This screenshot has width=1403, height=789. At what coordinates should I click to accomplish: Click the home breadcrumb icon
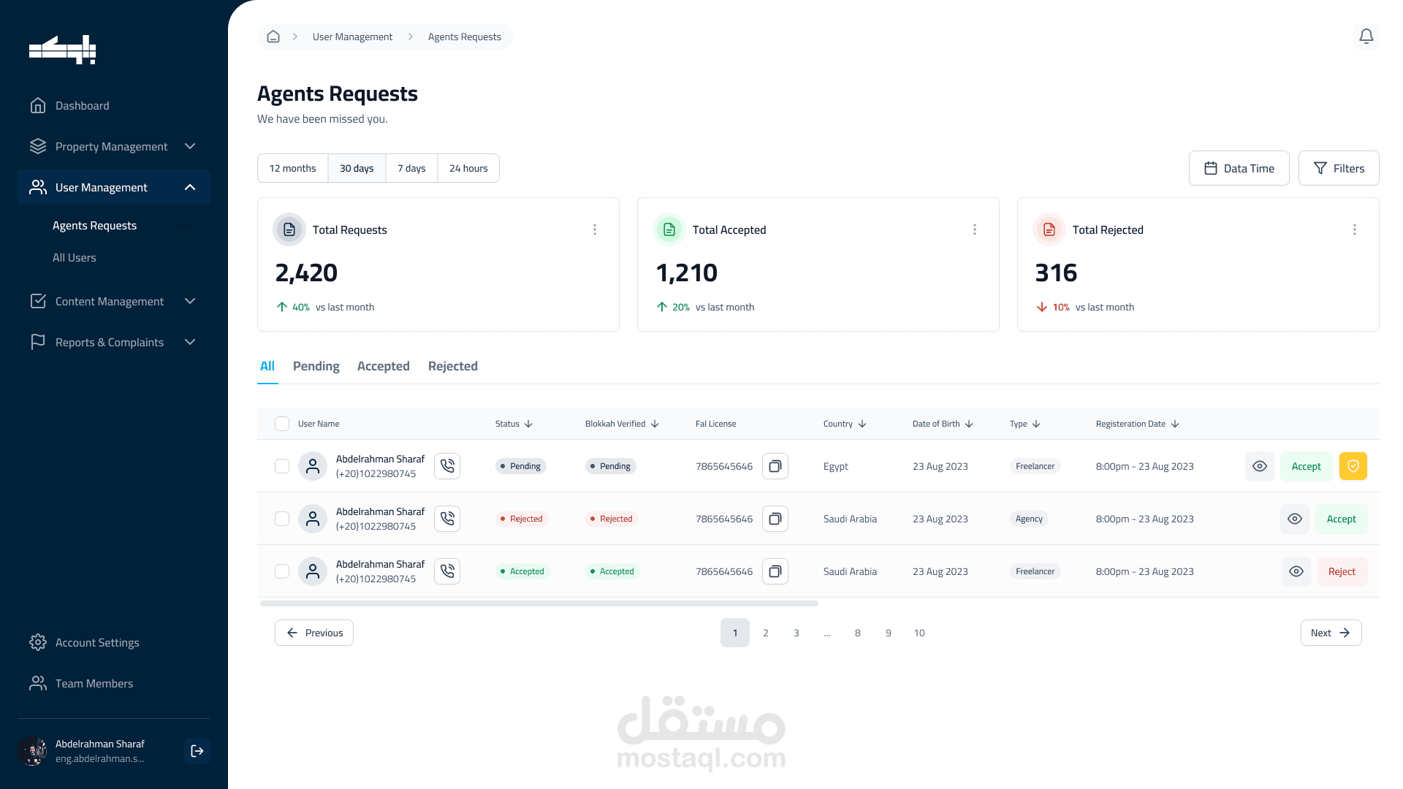click(273, 37)
